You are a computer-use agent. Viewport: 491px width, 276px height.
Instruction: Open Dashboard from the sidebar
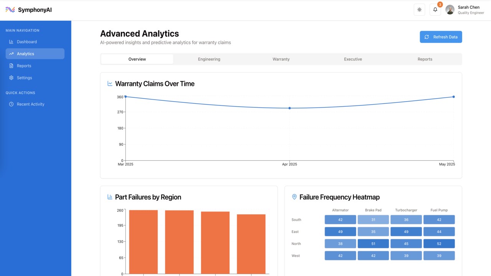(x=27, y=42)
